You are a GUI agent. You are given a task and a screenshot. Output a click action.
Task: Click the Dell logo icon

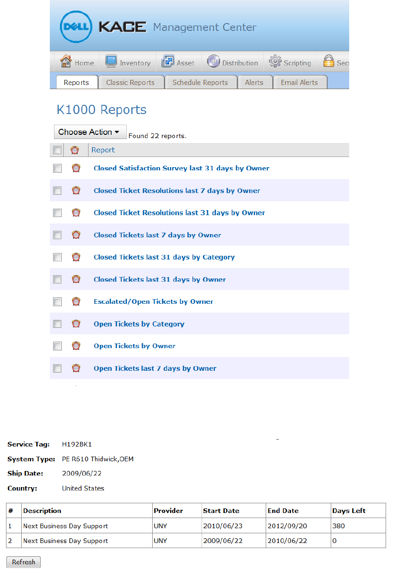[x=77, y=27]
